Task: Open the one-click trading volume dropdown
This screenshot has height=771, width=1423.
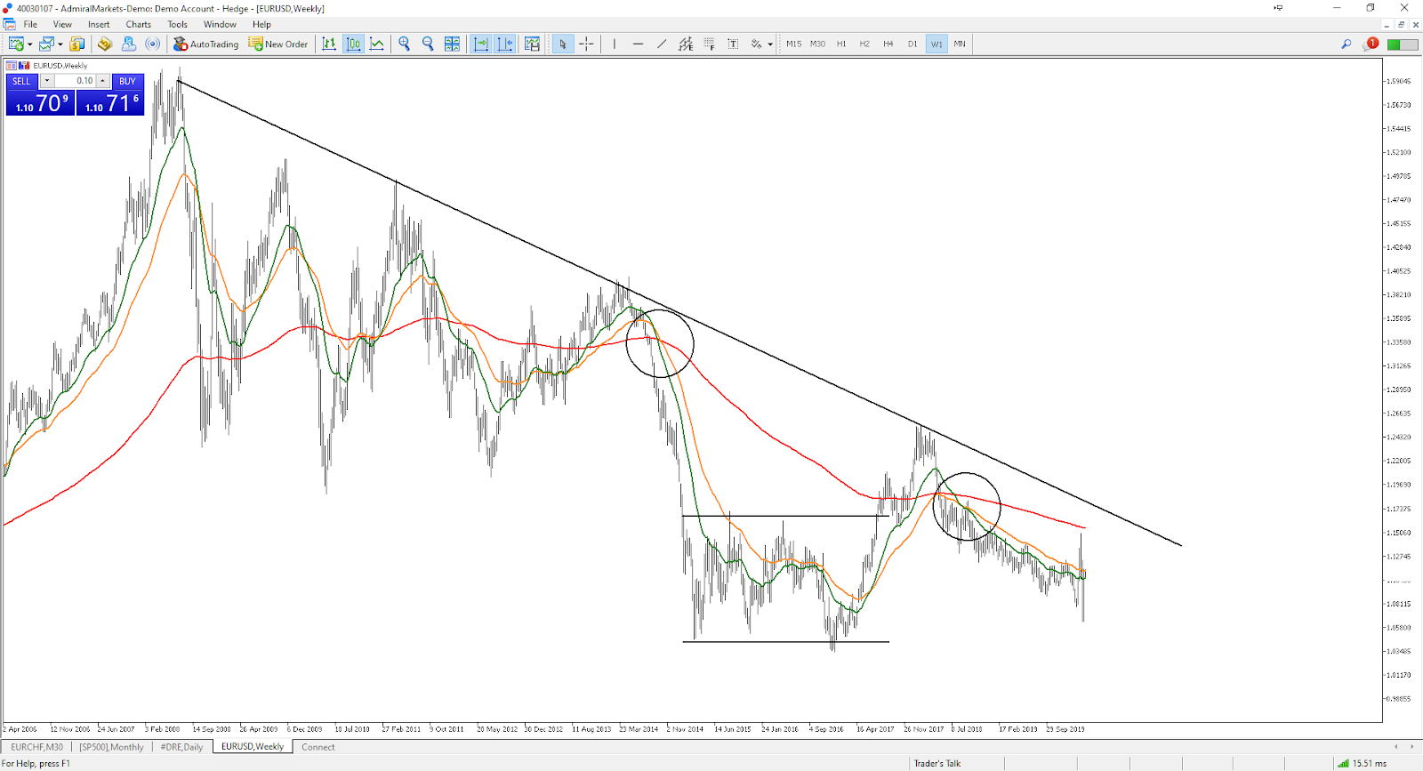Action: tap(46, 81)
